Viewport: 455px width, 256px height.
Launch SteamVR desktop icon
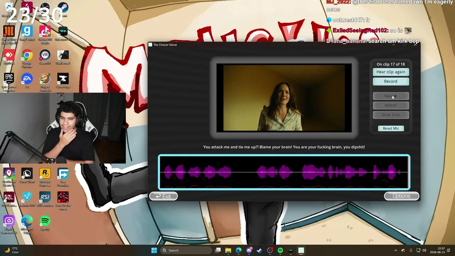[45, 57]
